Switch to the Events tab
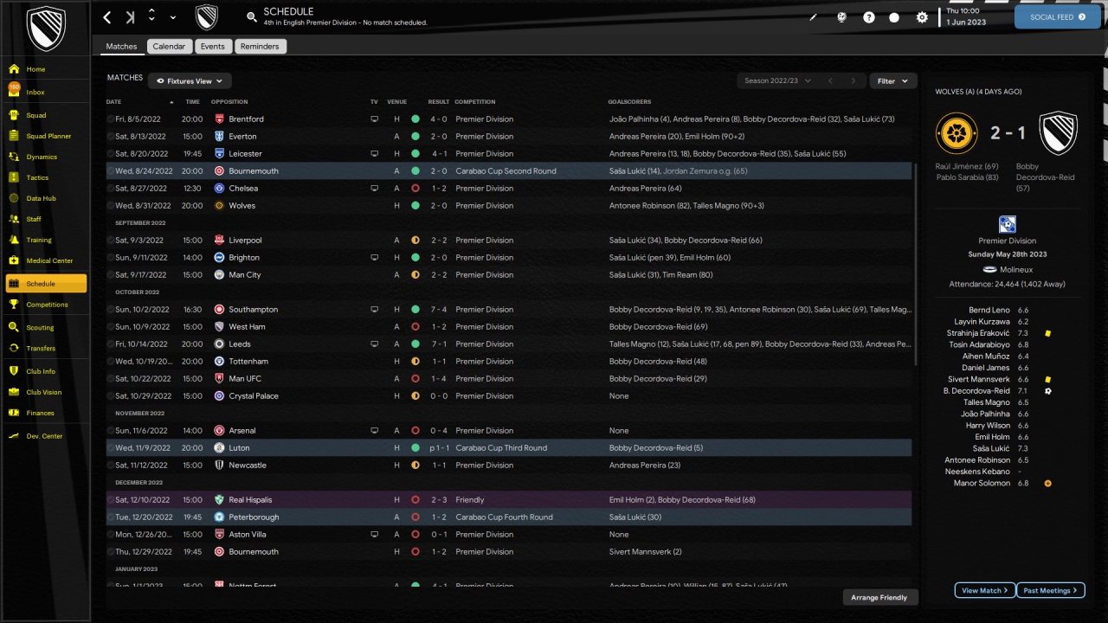Screen dimensions: 1108x623 212,47
